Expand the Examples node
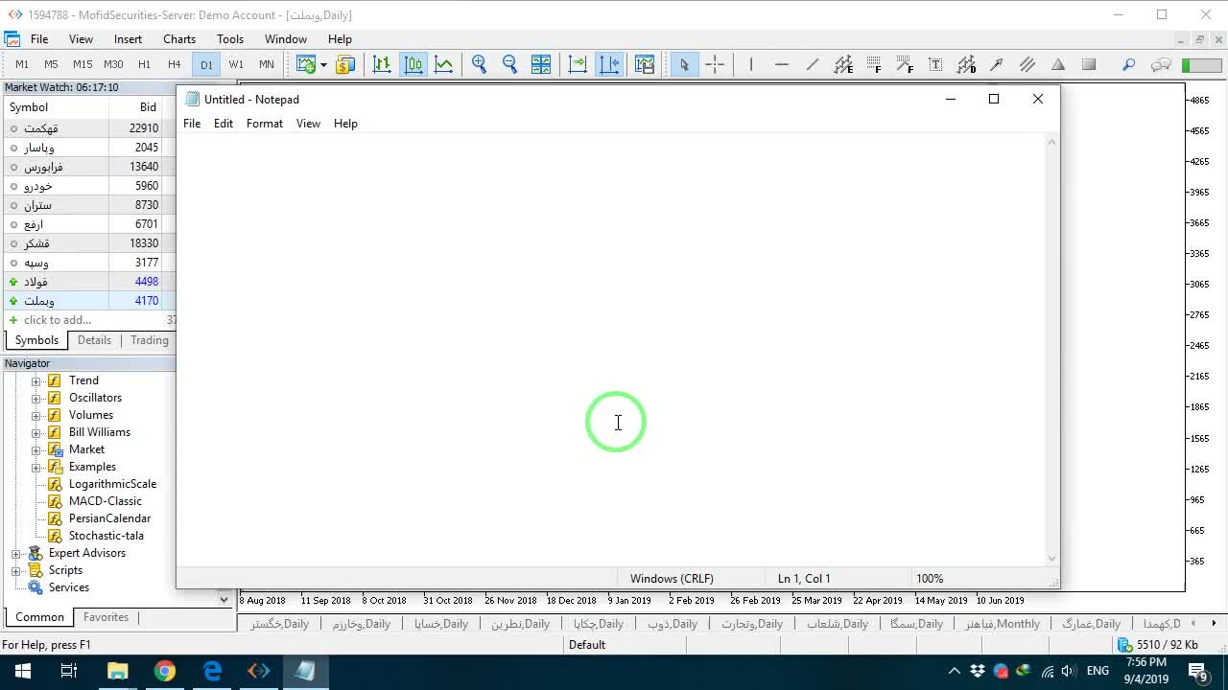 click(36, 467)
